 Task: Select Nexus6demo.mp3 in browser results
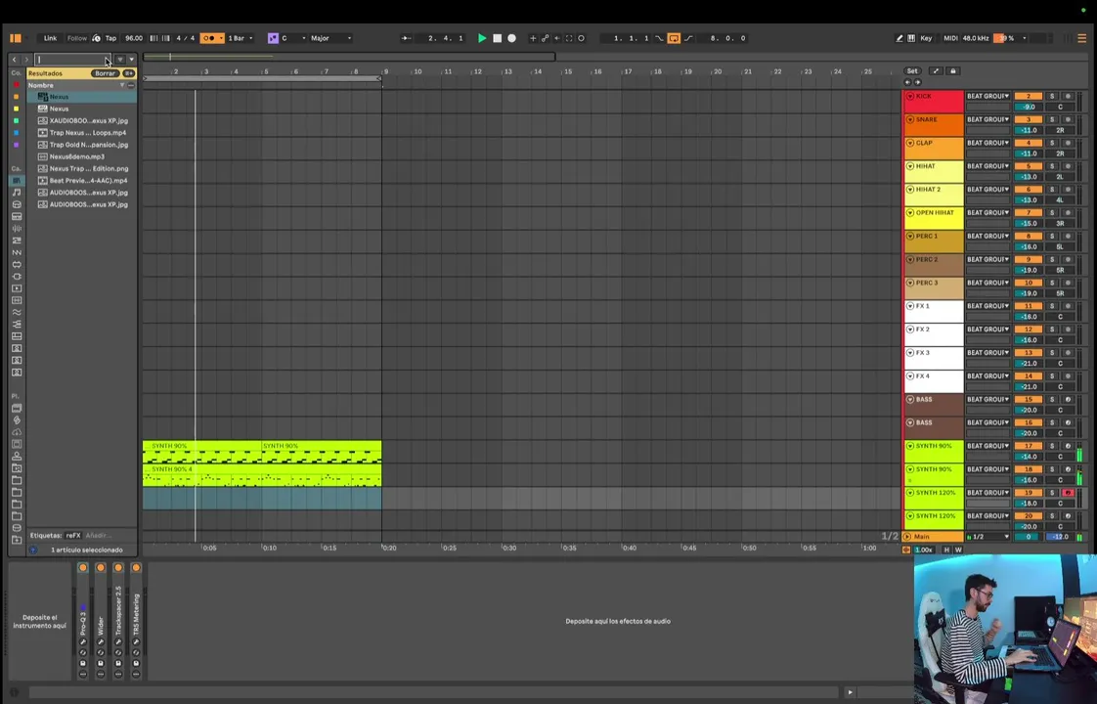77,156
